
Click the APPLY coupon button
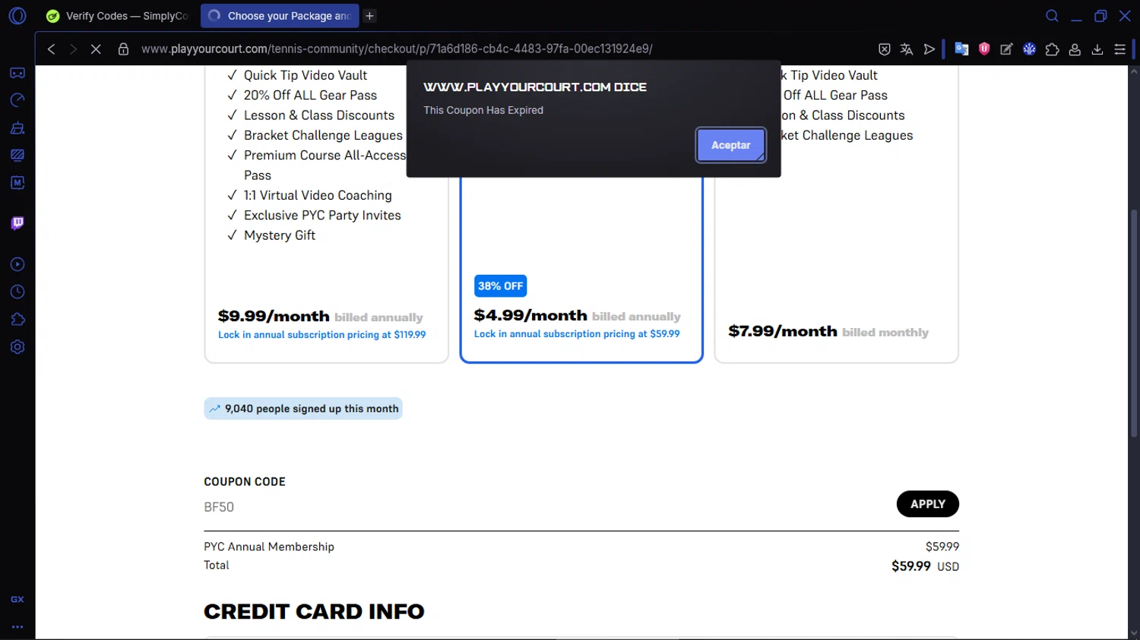[x=927, y=504]
